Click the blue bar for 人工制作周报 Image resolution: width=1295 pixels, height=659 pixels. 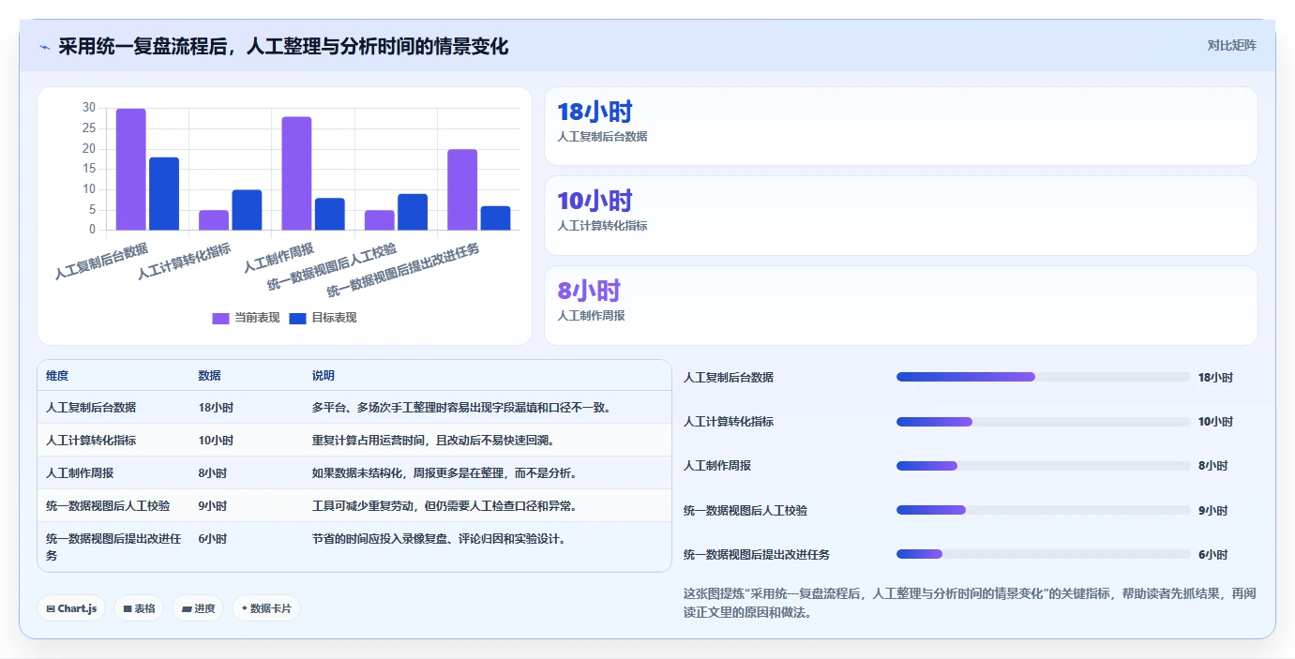pyautogui.click(x=330, y=214)
